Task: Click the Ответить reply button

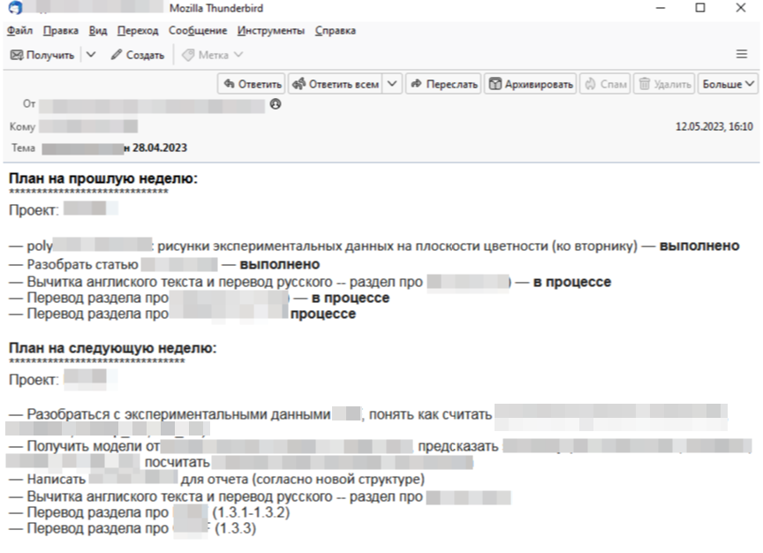Action: pyautogui.click(x=252, y=85)
